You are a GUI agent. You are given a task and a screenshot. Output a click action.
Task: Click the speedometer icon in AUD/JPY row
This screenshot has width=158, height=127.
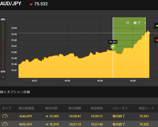(5, 116)
